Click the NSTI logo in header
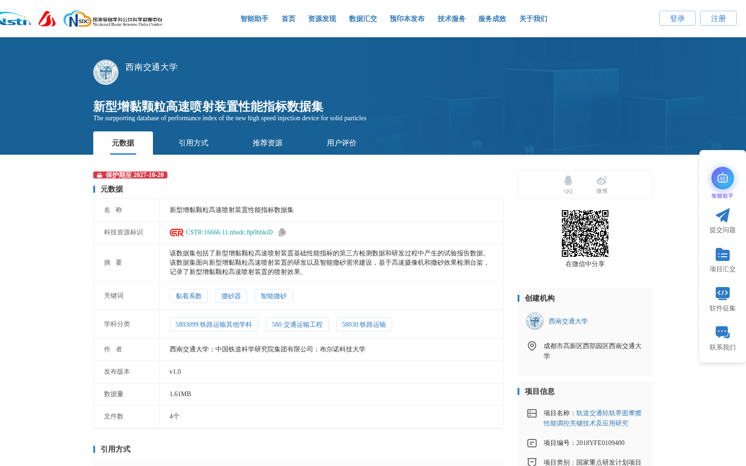 pos(15,19)
